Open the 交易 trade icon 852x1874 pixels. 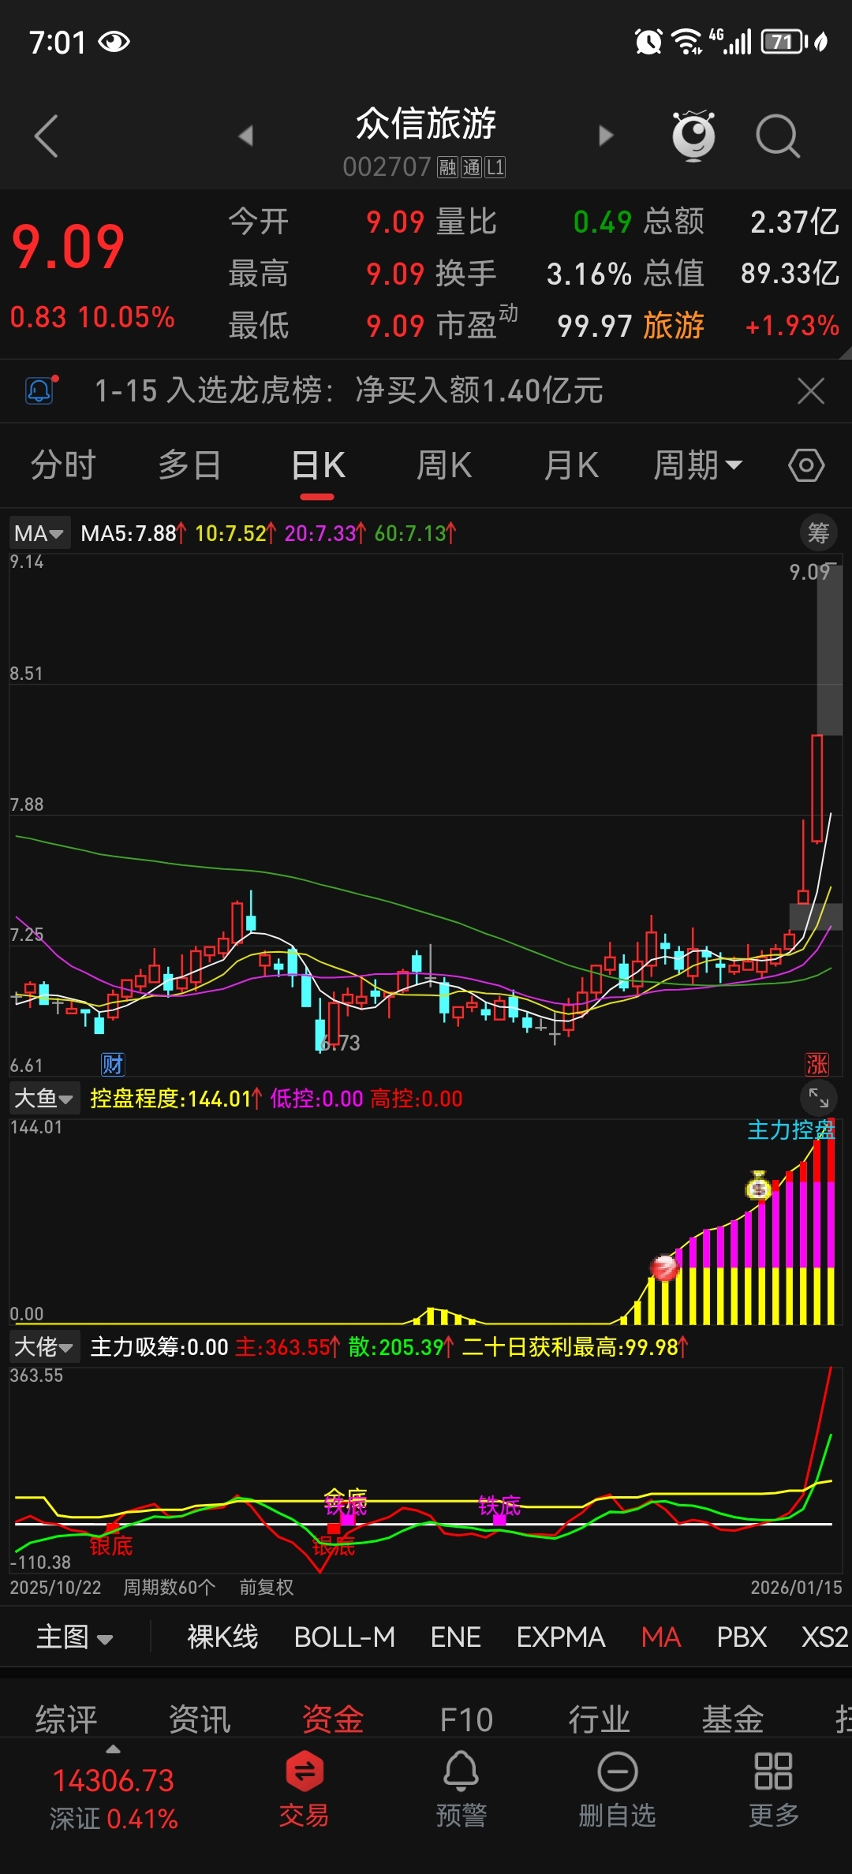(x=304, y=1788)
